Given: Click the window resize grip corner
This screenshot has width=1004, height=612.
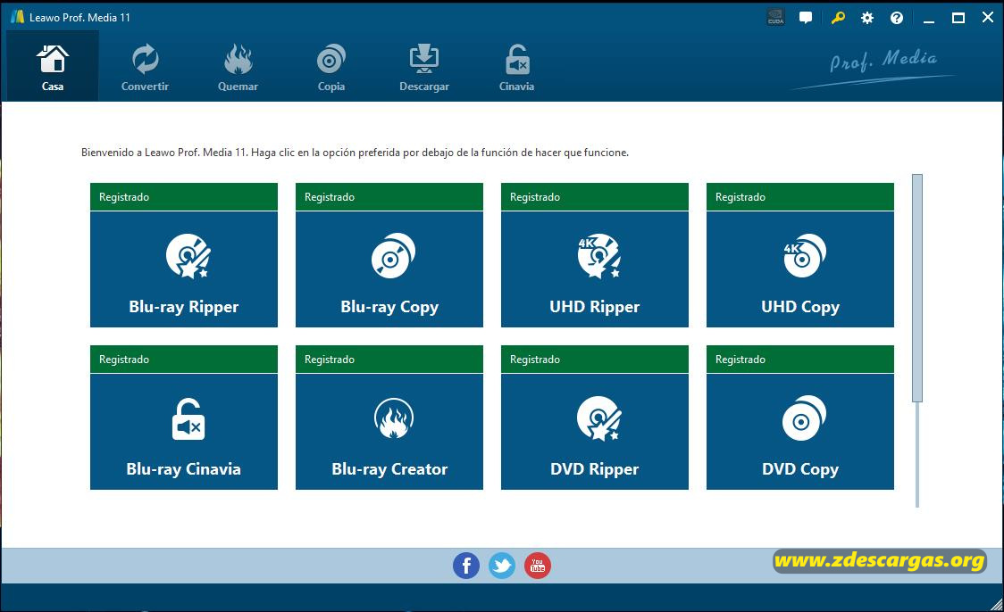Looking at the screenshot, I should tap(996, 604).
